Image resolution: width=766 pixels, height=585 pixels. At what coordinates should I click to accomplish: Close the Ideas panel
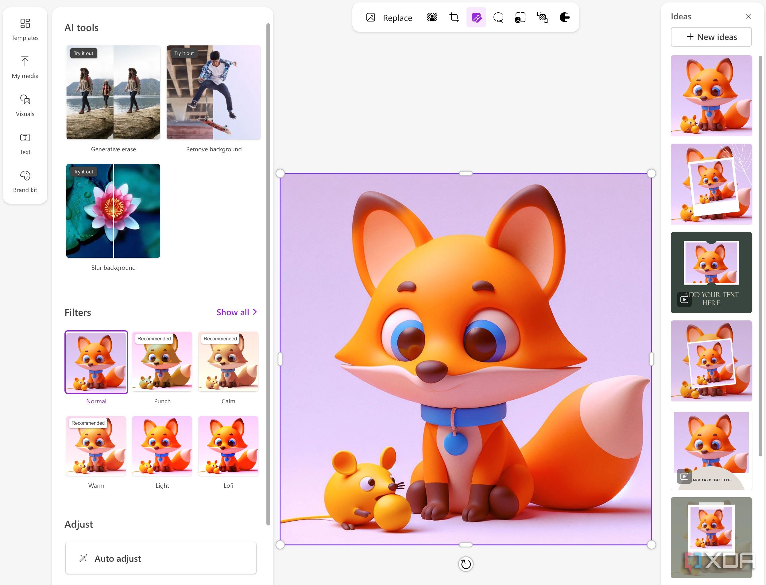pyautogui.click(x=748, y=16)
